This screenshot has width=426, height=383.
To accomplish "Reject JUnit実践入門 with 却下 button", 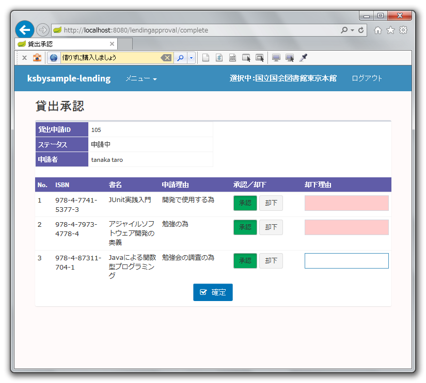I will click(x=271, y=203).
